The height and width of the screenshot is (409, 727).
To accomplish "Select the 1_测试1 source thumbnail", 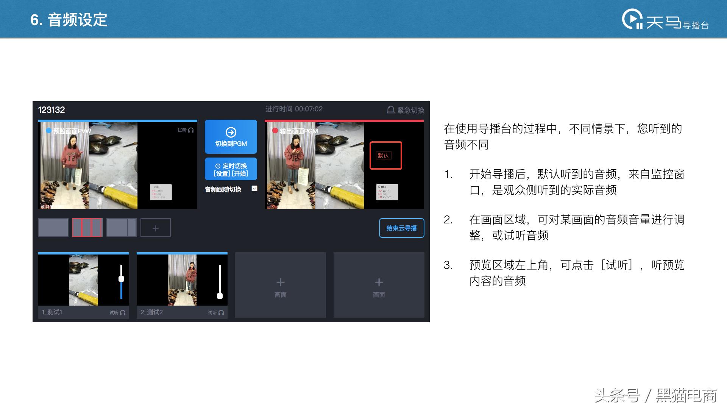I will point(83,280).
